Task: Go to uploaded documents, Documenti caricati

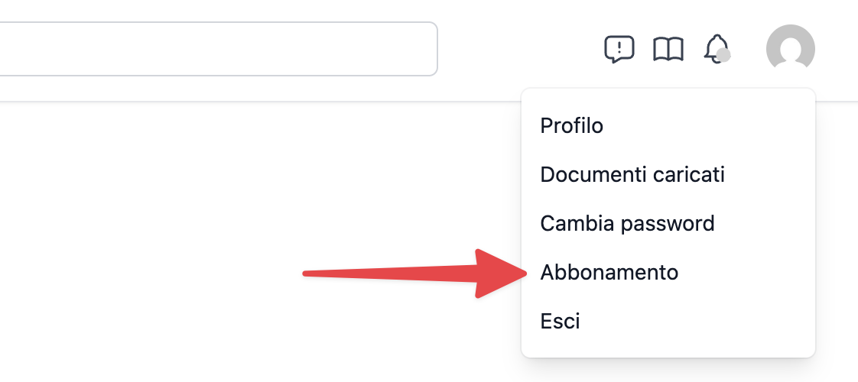Action: pyautogui.click(x=632, y=174)
